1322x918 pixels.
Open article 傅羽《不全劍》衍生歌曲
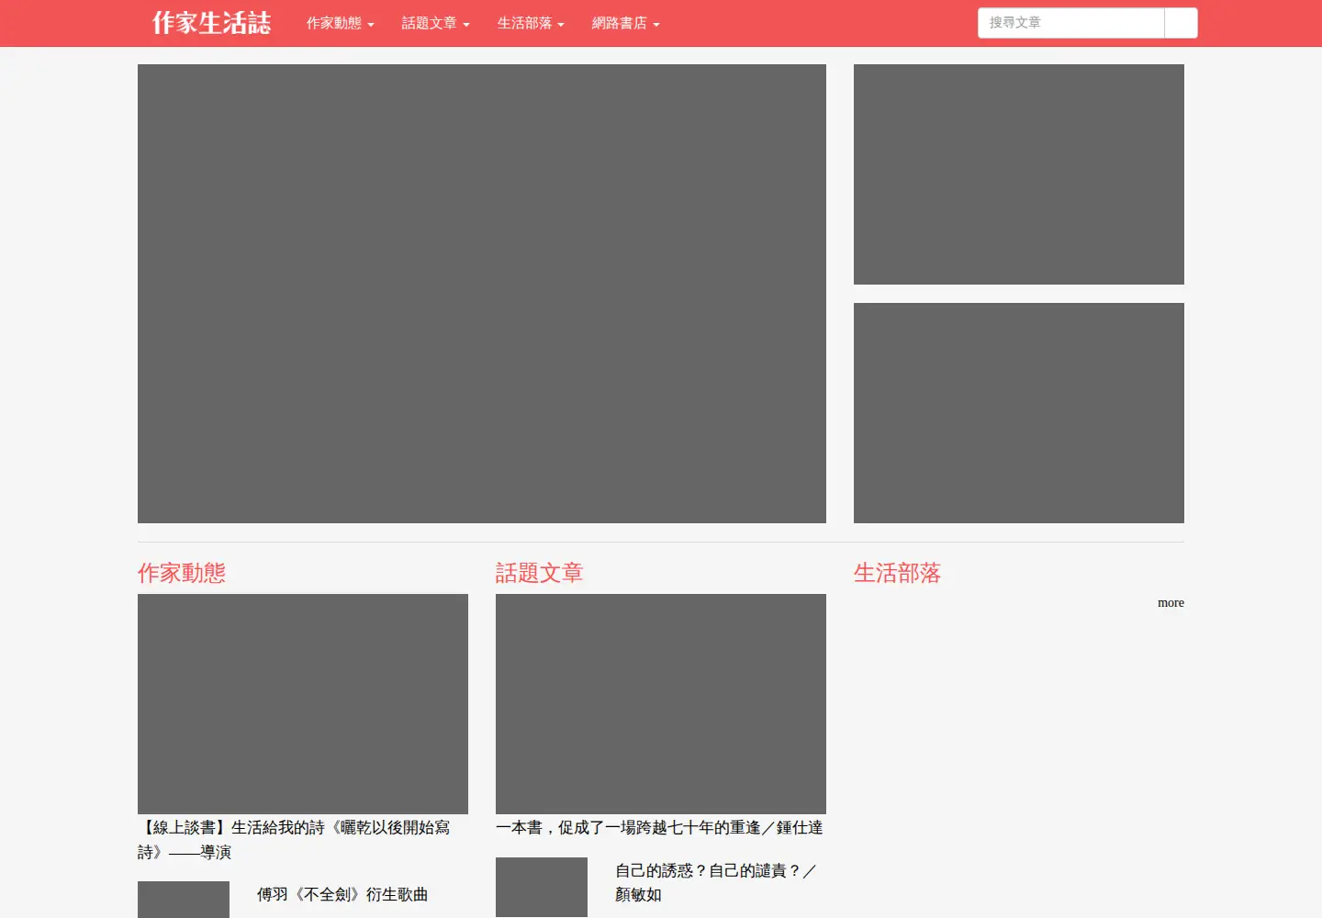pos(342,894)
